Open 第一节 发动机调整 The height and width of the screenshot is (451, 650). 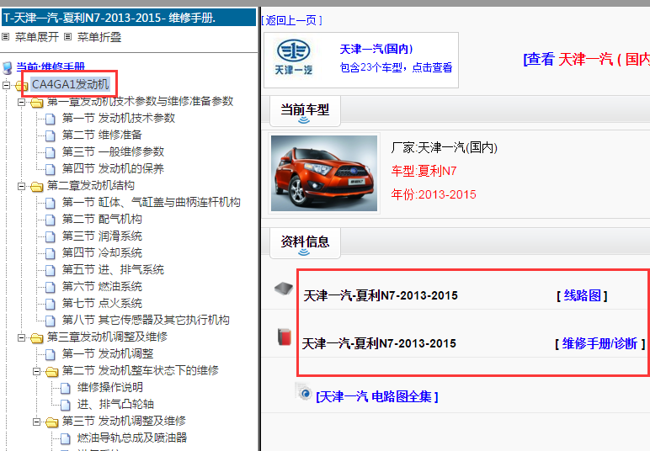point(108,354)
